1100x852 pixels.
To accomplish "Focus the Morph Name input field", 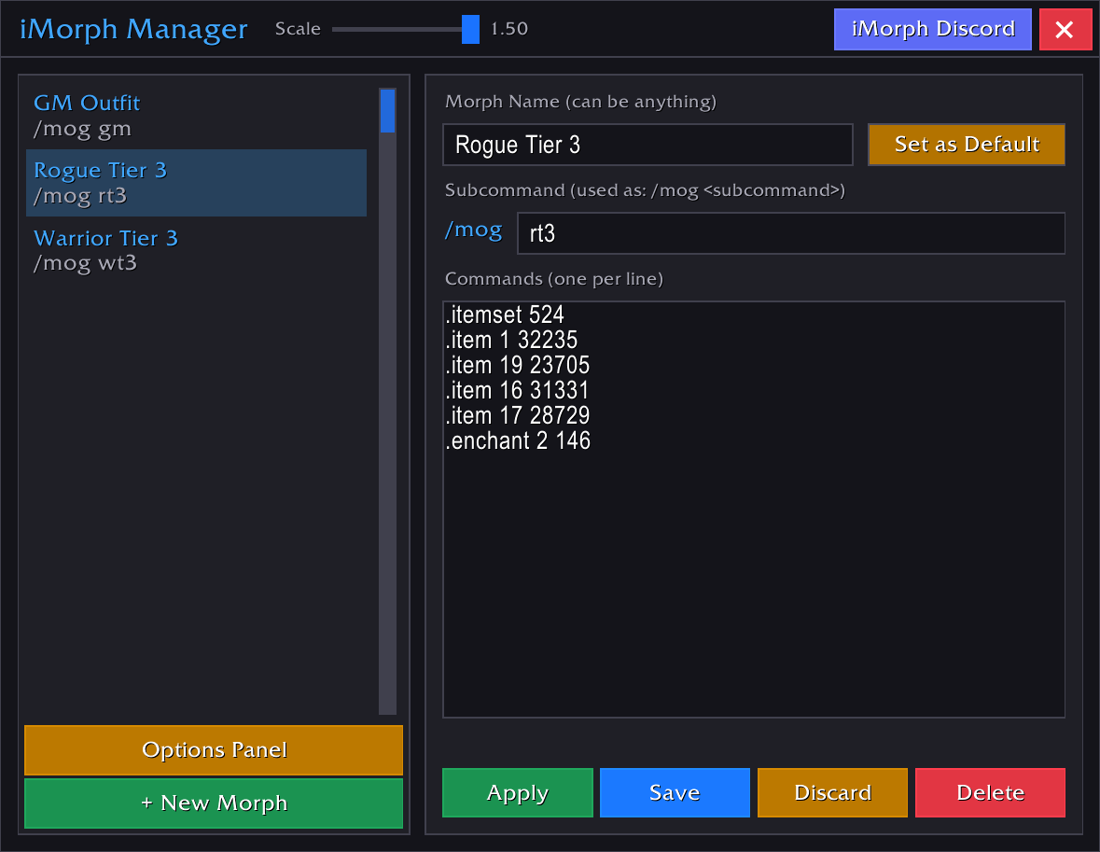I will [647, 145].
